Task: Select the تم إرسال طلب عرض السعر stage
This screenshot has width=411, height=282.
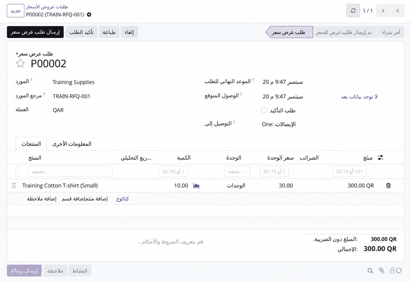Action: coord(344,32)
